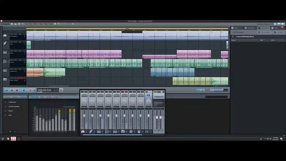The image size is (286, 161).
Task: Click the gear-shaped icon on mixer channel 7
Action: pos(131,131)
